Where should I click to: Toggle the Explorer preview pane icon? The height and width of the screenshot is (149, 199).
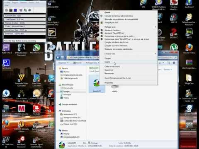click(168, 63)
